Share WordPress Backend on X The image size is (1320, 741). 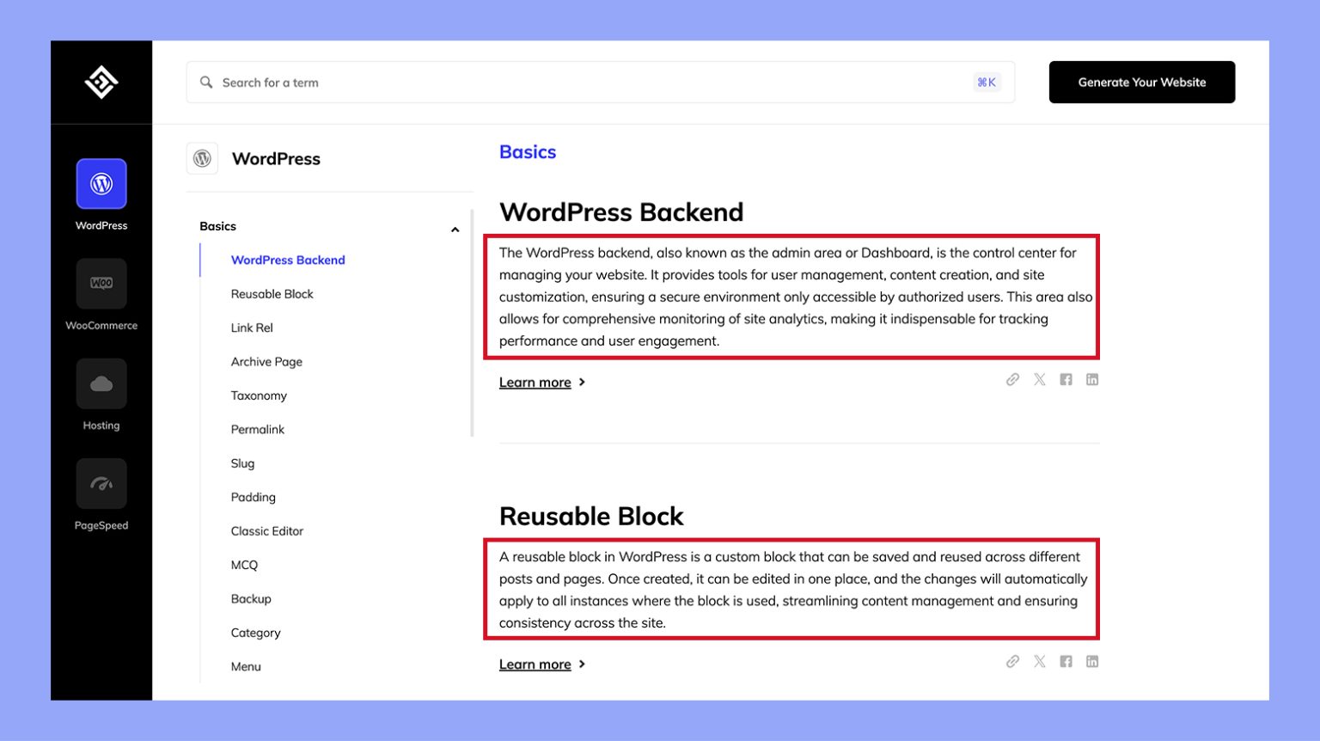tap(1039, 379)
